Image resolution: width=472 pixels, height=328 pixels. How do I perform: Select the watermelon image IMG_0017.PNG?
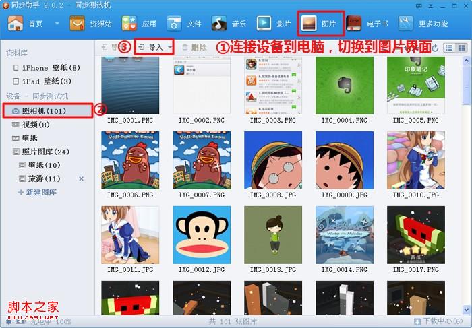(416, 235)
